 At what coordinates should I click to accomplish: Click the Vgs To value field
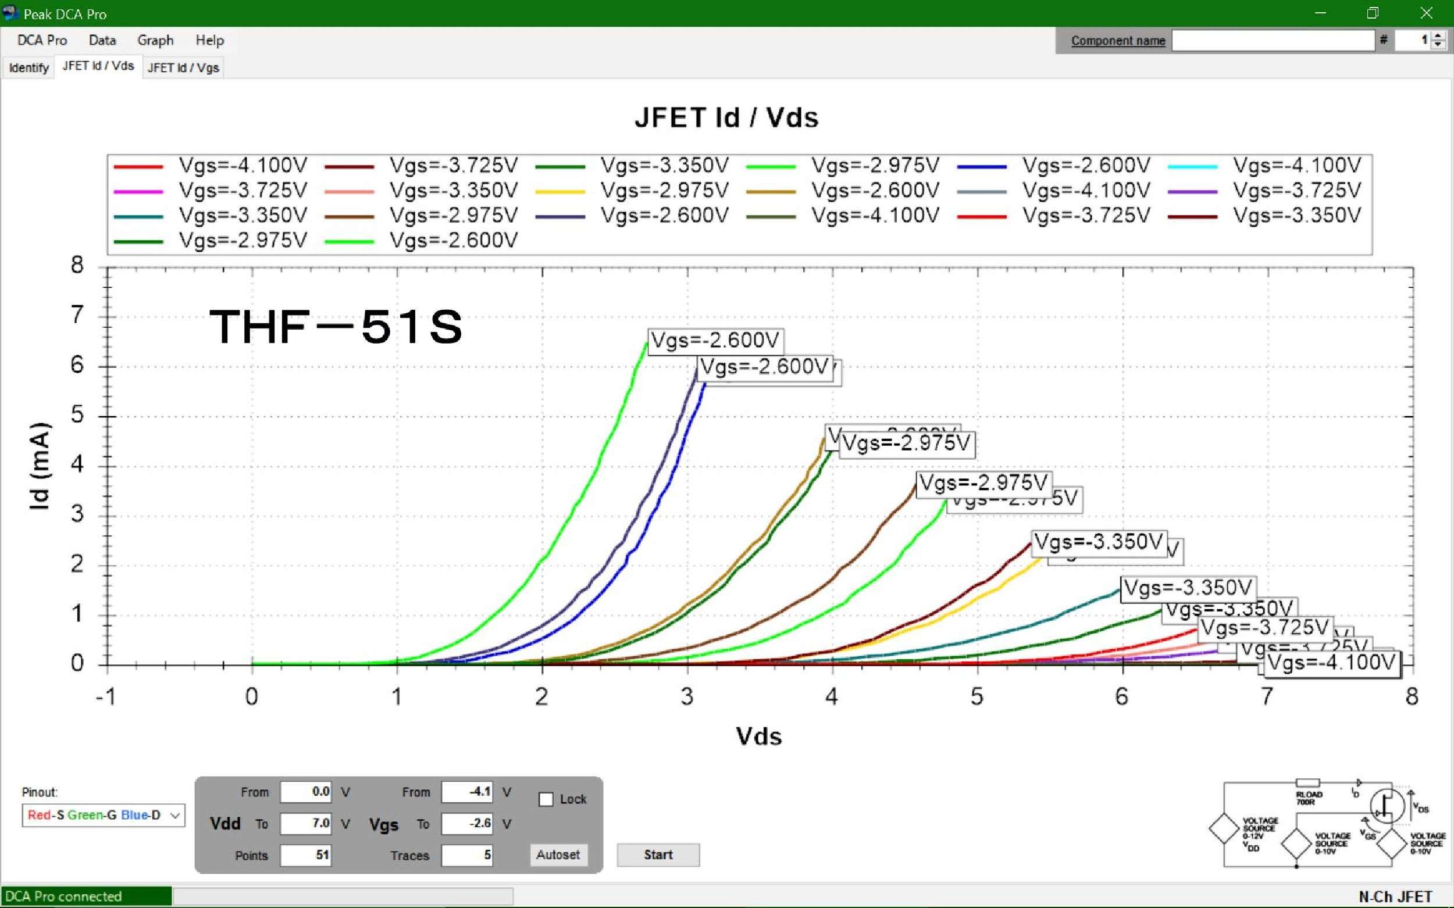coord(467,823)
